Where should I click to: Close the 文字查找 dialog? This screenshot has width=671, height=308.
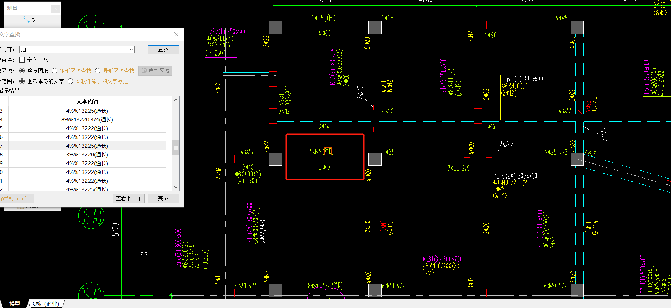176,34
